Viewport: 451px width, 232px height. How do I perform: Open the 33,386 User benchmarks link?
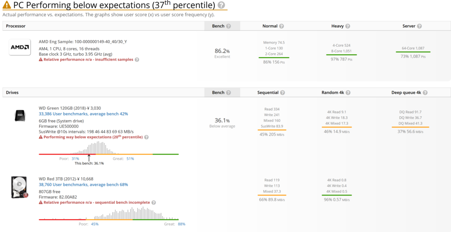point(83,114)
